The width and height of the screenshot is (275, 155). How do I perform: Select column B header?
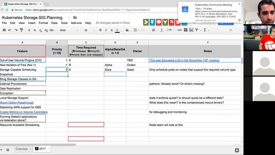(57, 42)
